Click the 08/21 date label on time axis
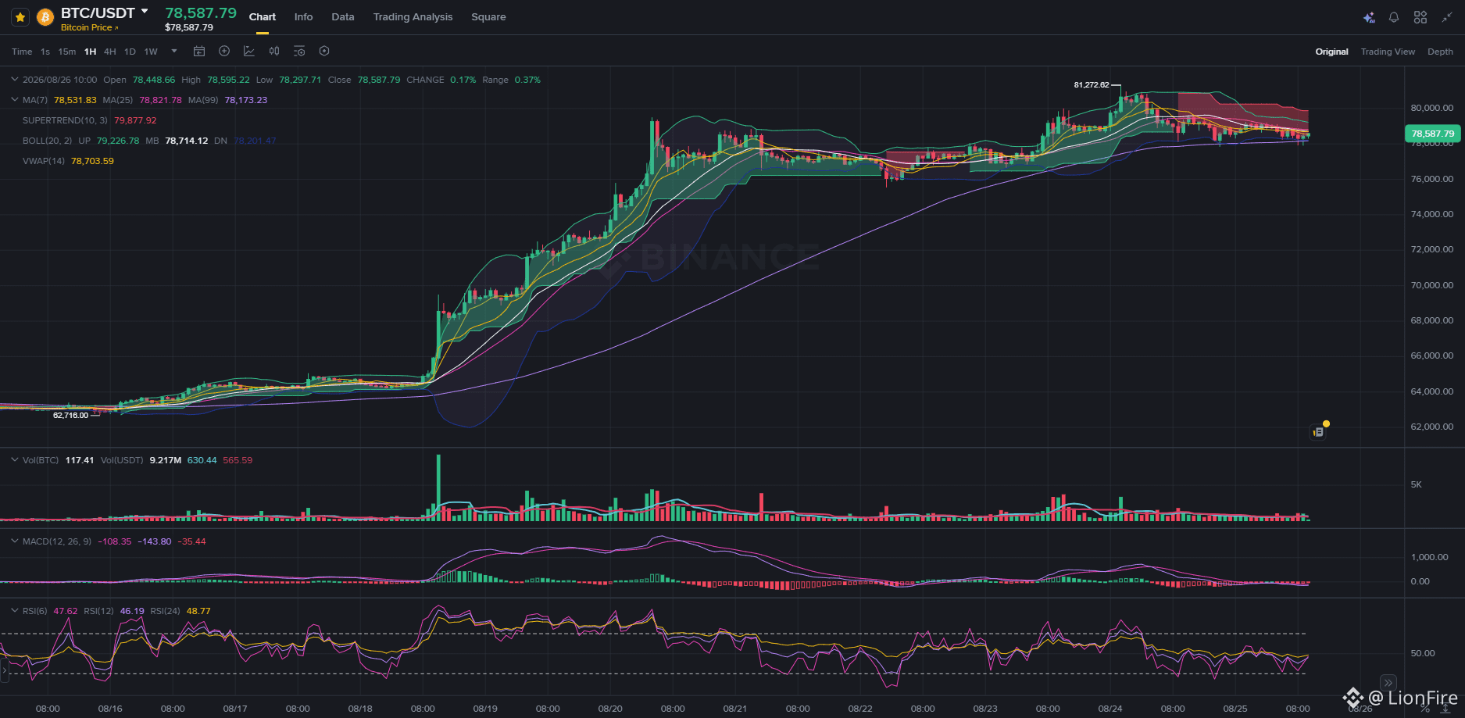The width and height of the screenshot is (1465, 718). (734, 709)
